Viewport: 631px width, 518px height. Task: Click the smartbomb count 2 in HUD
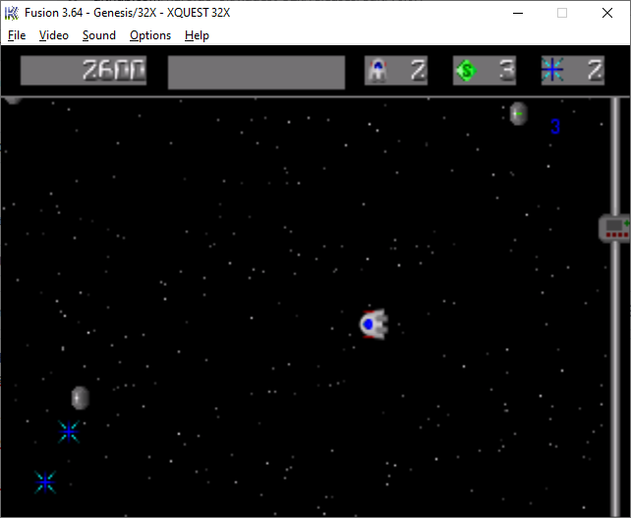pyautogui.click(x=596, y=71)
